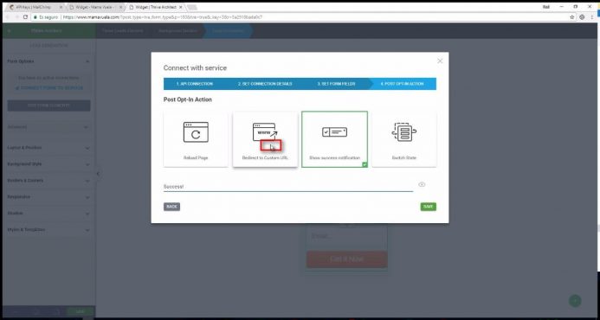Image resolution: width=600 pixels, height=320 pixels.
Task: Jump to step 1 API Connection
Action: click(195, 84)
